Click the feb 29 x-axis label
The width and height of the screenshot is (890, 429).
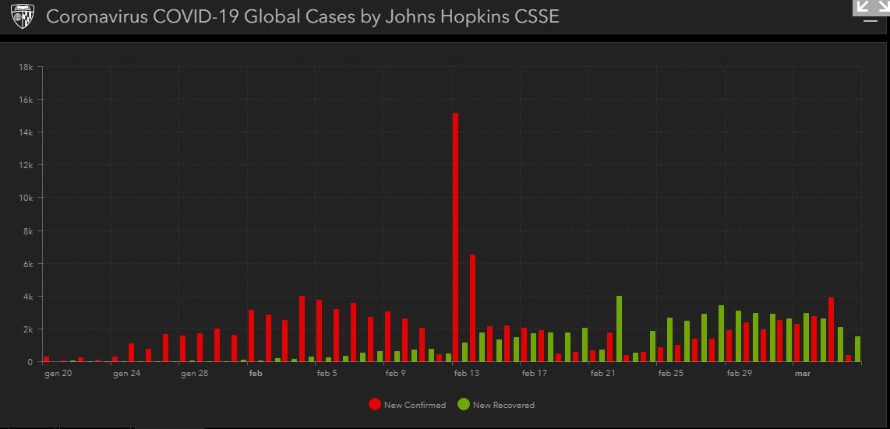(x=740, y=374)
